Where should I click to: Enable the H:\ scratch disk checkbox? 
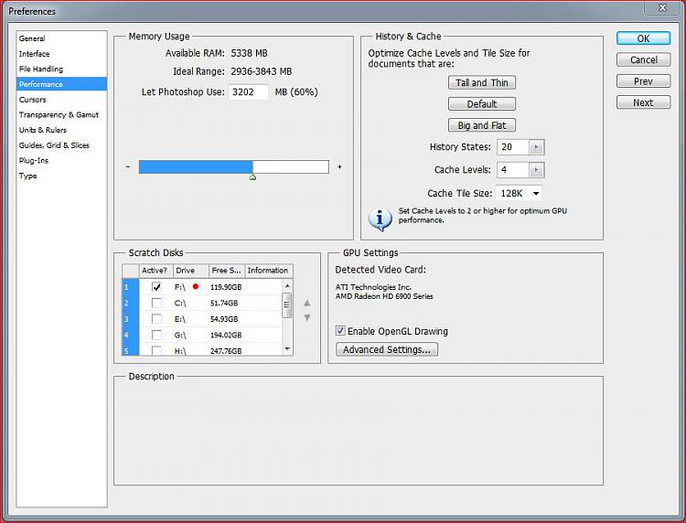tap(156, 350)
